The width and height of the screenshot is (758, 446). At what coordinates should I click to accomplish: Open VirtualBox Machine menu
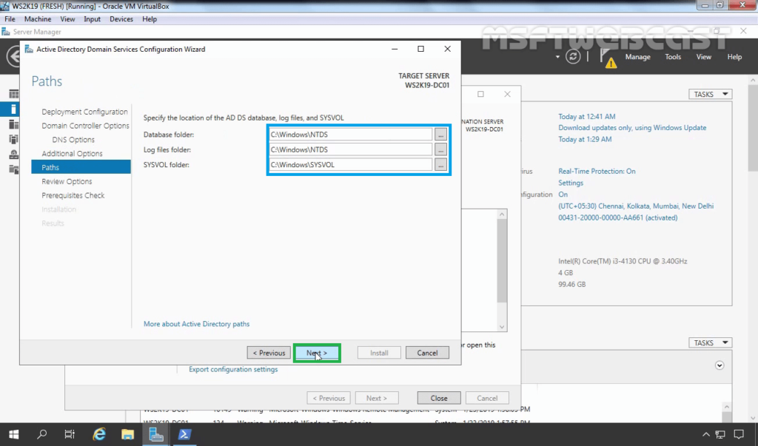tap(38, 18)
